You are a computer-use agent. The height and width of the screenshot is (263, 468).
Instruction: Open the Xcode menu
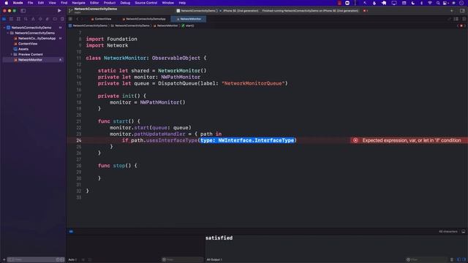(18, 3)
